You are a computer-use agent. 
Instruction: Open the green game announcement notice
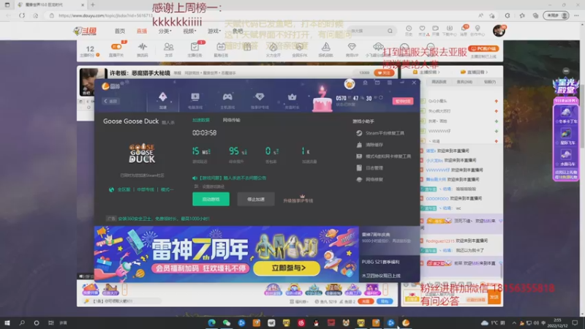tap(230, 178)
